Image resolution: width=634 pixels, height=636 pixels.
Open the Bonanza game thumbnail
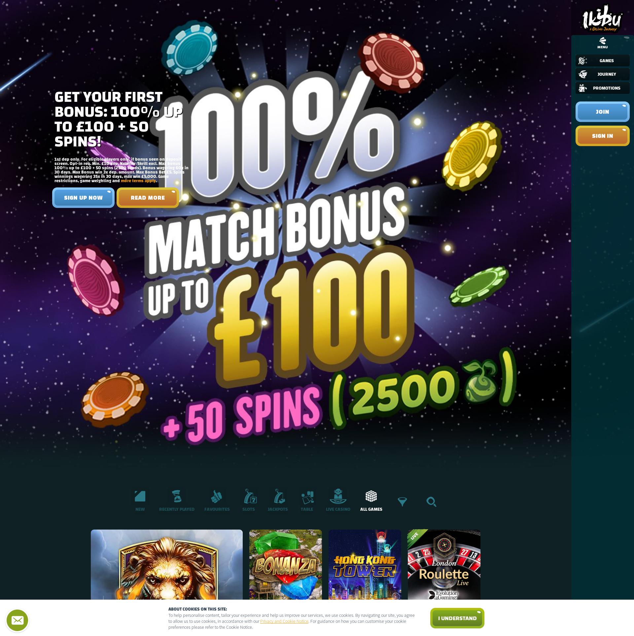285,566
